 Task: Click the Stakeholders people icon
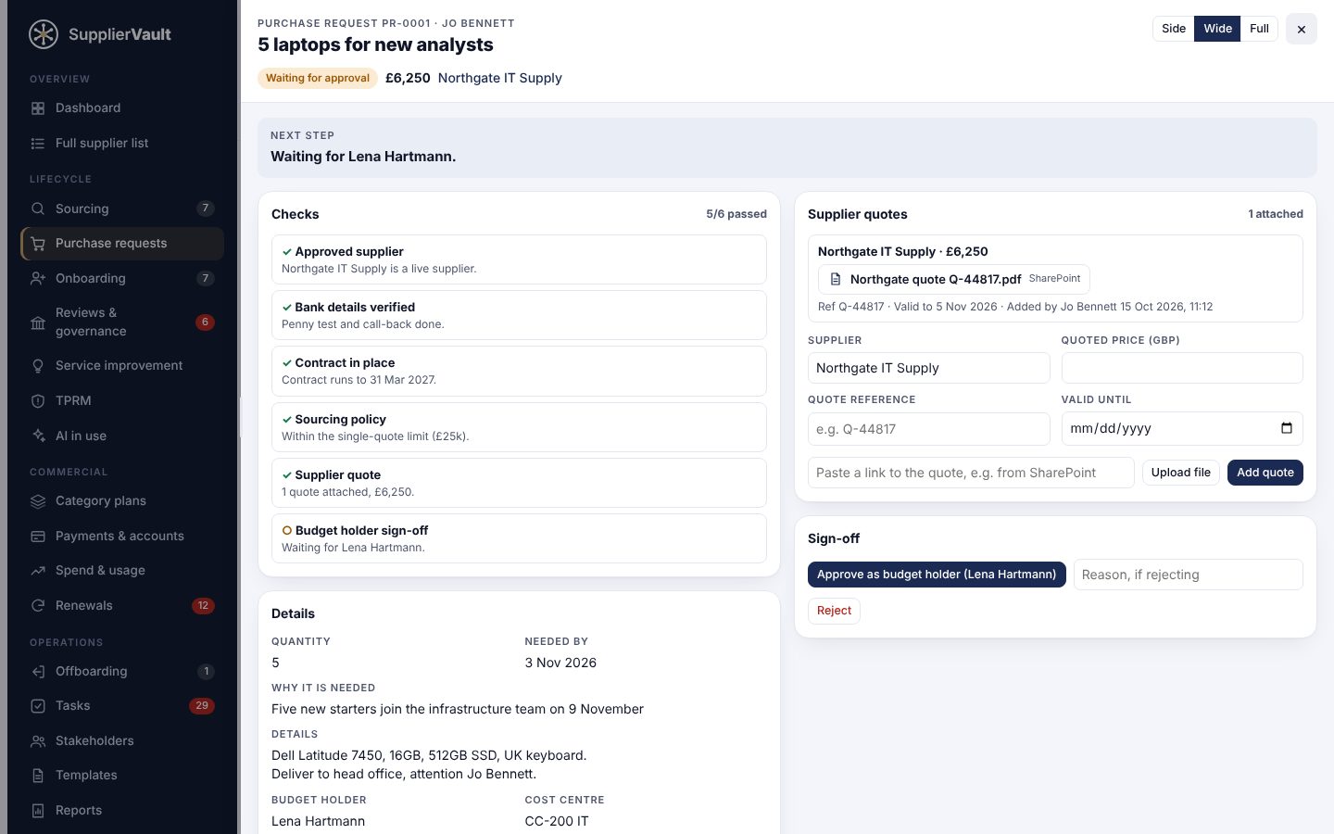38,741
